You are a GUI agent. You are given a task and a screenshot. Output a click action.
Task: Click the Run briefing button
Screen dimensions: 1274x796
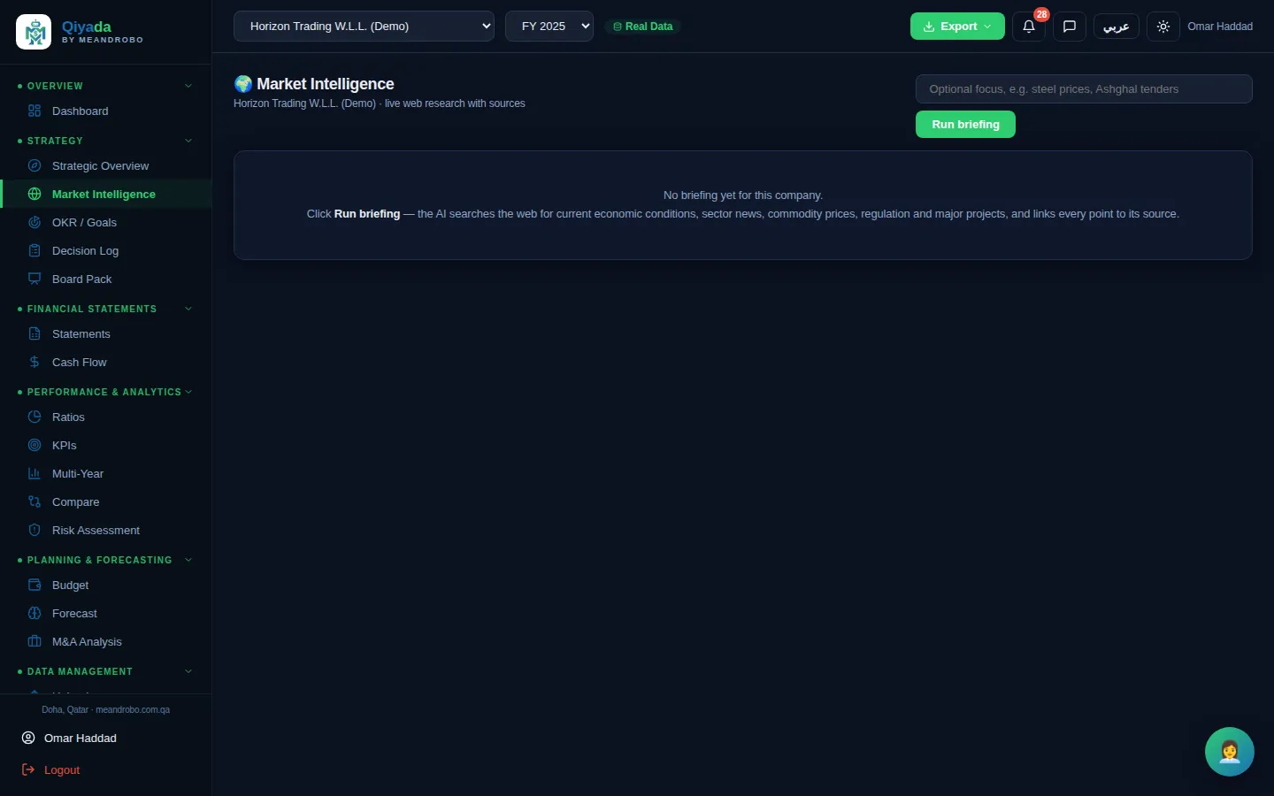pos(965,124)
